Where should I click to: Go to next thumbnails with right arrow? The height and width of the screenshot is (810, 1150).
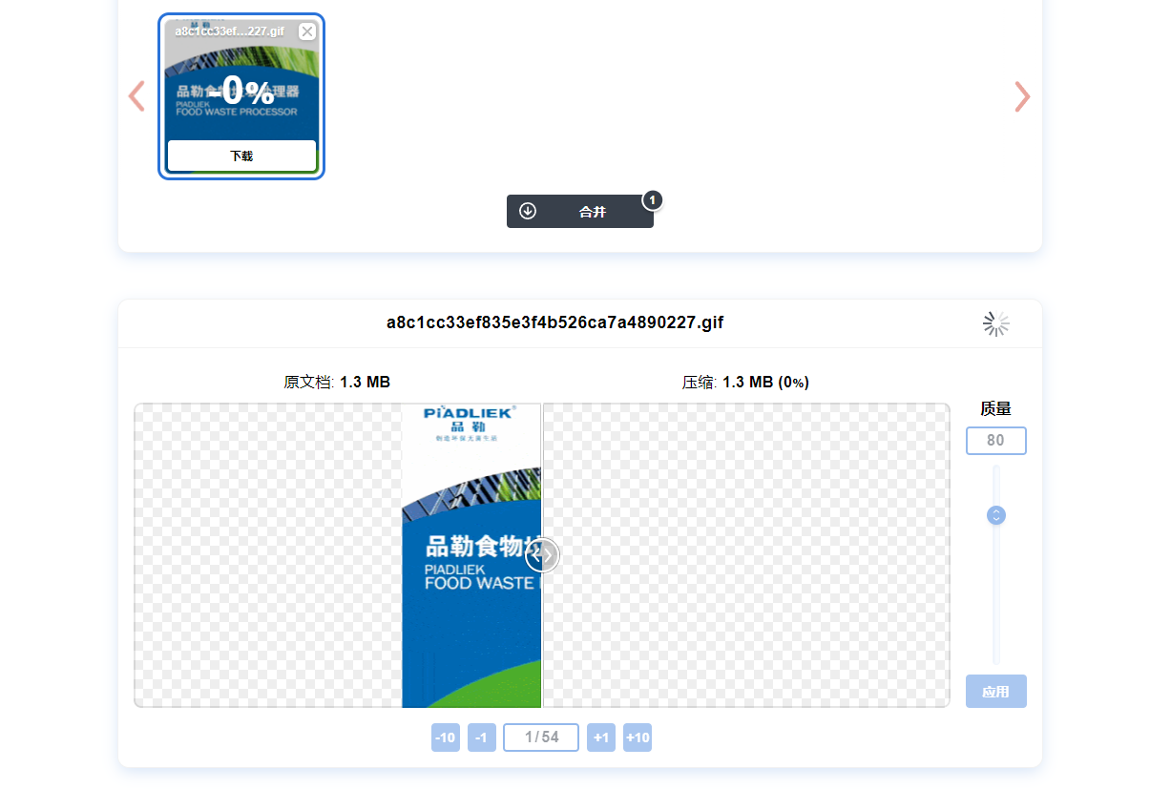pyautogui.click(x=1022, y=96)
